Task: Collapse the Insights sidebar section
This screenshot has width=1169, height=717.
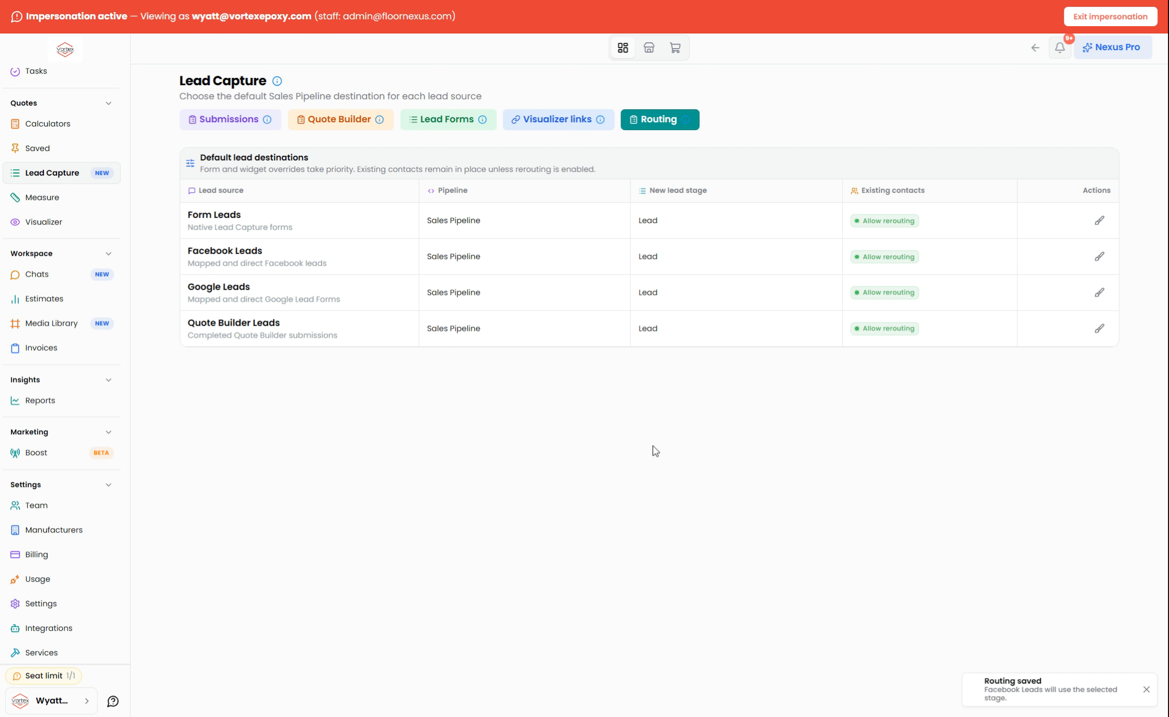Action: pyautogui.click(x=108, y=380)
